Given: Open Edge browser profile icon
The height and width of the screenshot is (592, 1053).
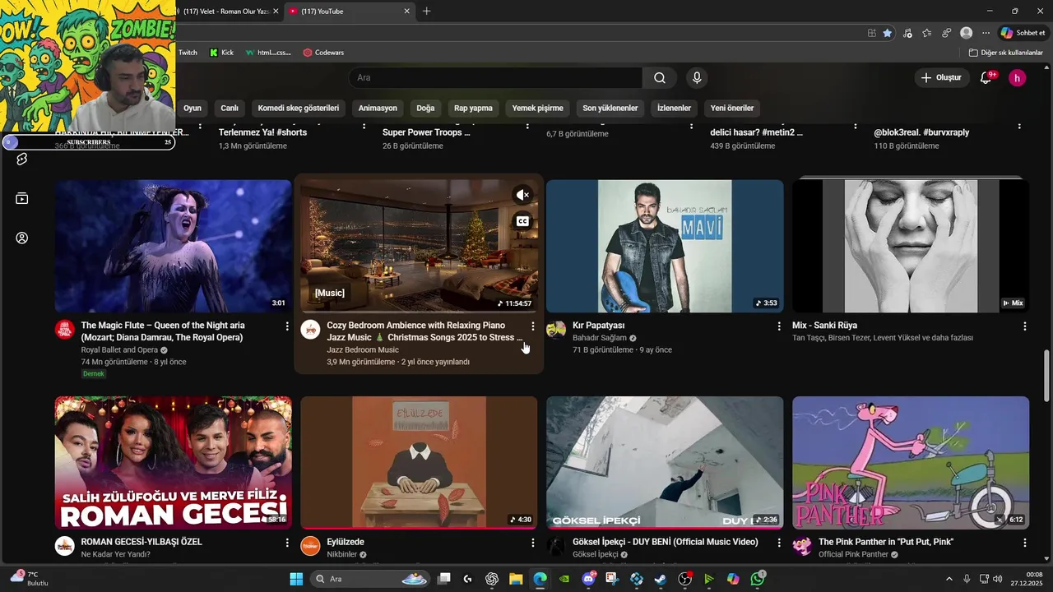Looking at the screenshot, I should point(967,33).
